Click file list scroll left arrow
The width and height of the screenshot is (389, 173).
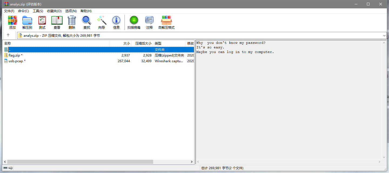[5, 162]
